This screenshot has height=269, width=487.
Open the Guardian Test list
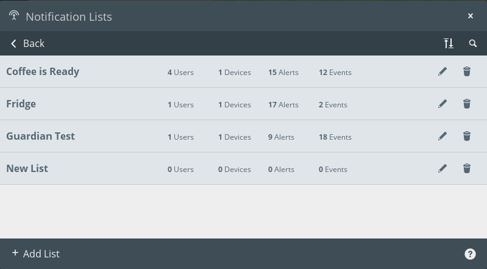coord(40,136)
